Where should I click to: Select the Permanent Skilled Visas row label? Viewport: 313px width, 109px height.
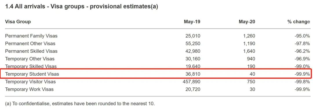click(31, 51)
